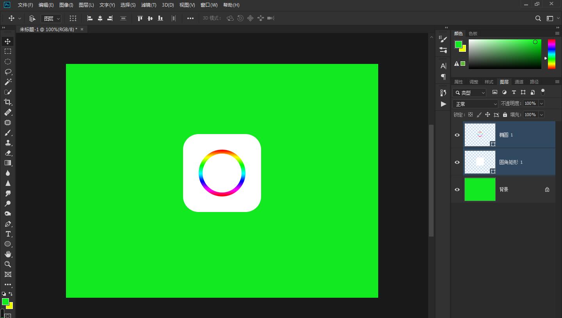Select the Move tool
This screenshot has width=562, height=318.
tap(7, 41)
